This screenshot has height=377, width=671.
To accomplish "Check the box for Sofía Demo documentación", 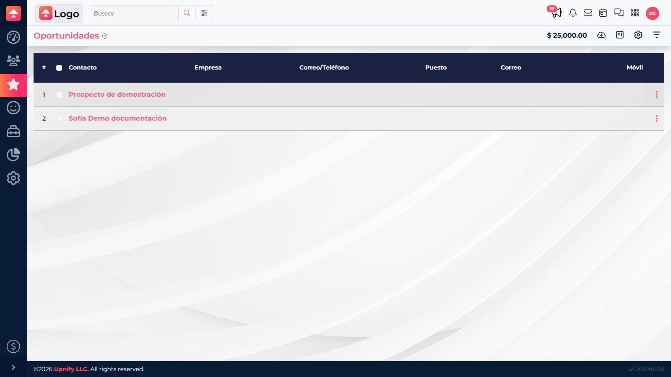I will coord(60,119).
